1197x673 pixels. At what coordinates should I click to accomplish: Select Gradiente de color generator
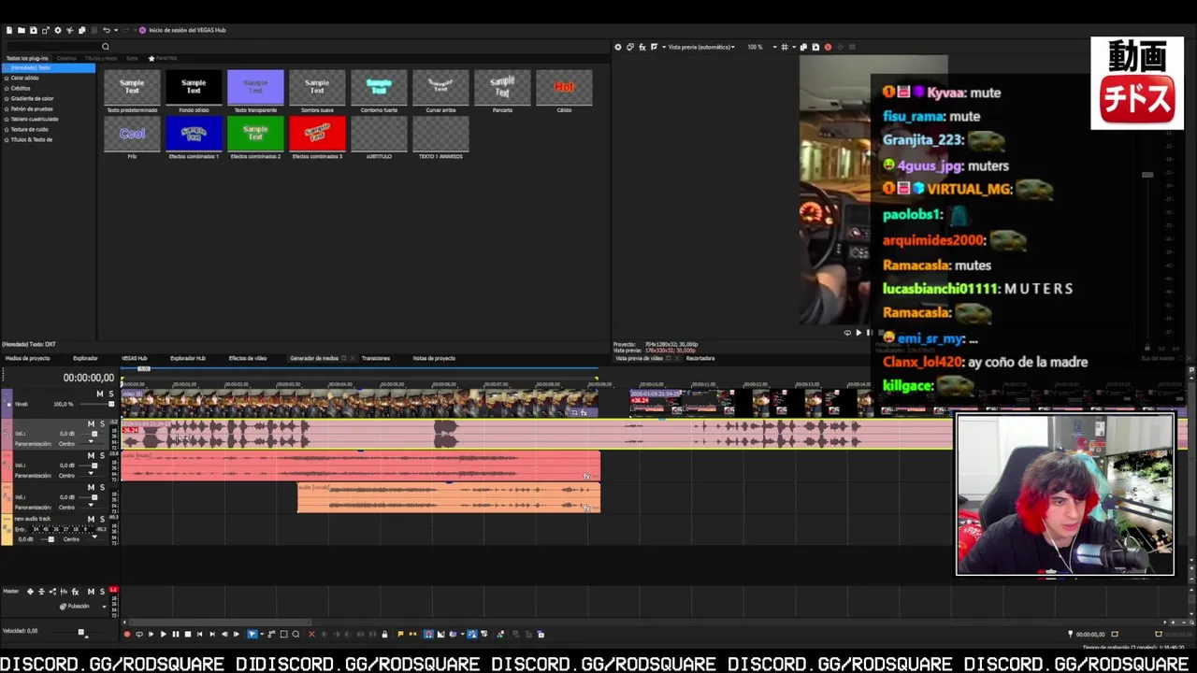click(x=32, y=98)
